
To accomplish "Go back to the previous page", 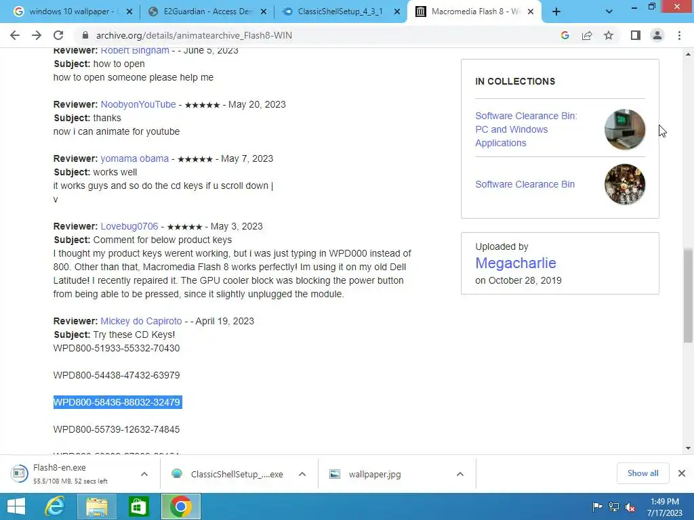I will click(x=15, y=35).
